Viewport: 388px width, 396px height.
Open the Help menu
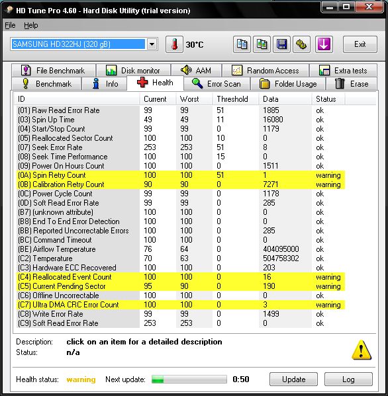coord(31,25)
